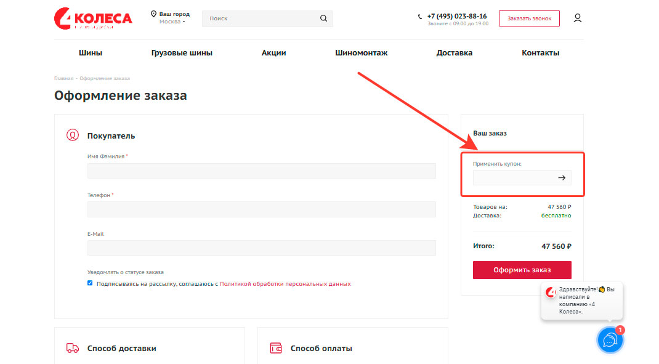Click the E-Mail input field
The image size is (659, 364).
[261, 248]
